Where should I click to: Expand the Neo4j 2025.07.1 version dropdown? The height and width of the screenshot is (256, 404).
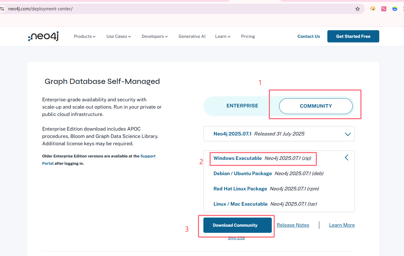(x=279, y=134)
